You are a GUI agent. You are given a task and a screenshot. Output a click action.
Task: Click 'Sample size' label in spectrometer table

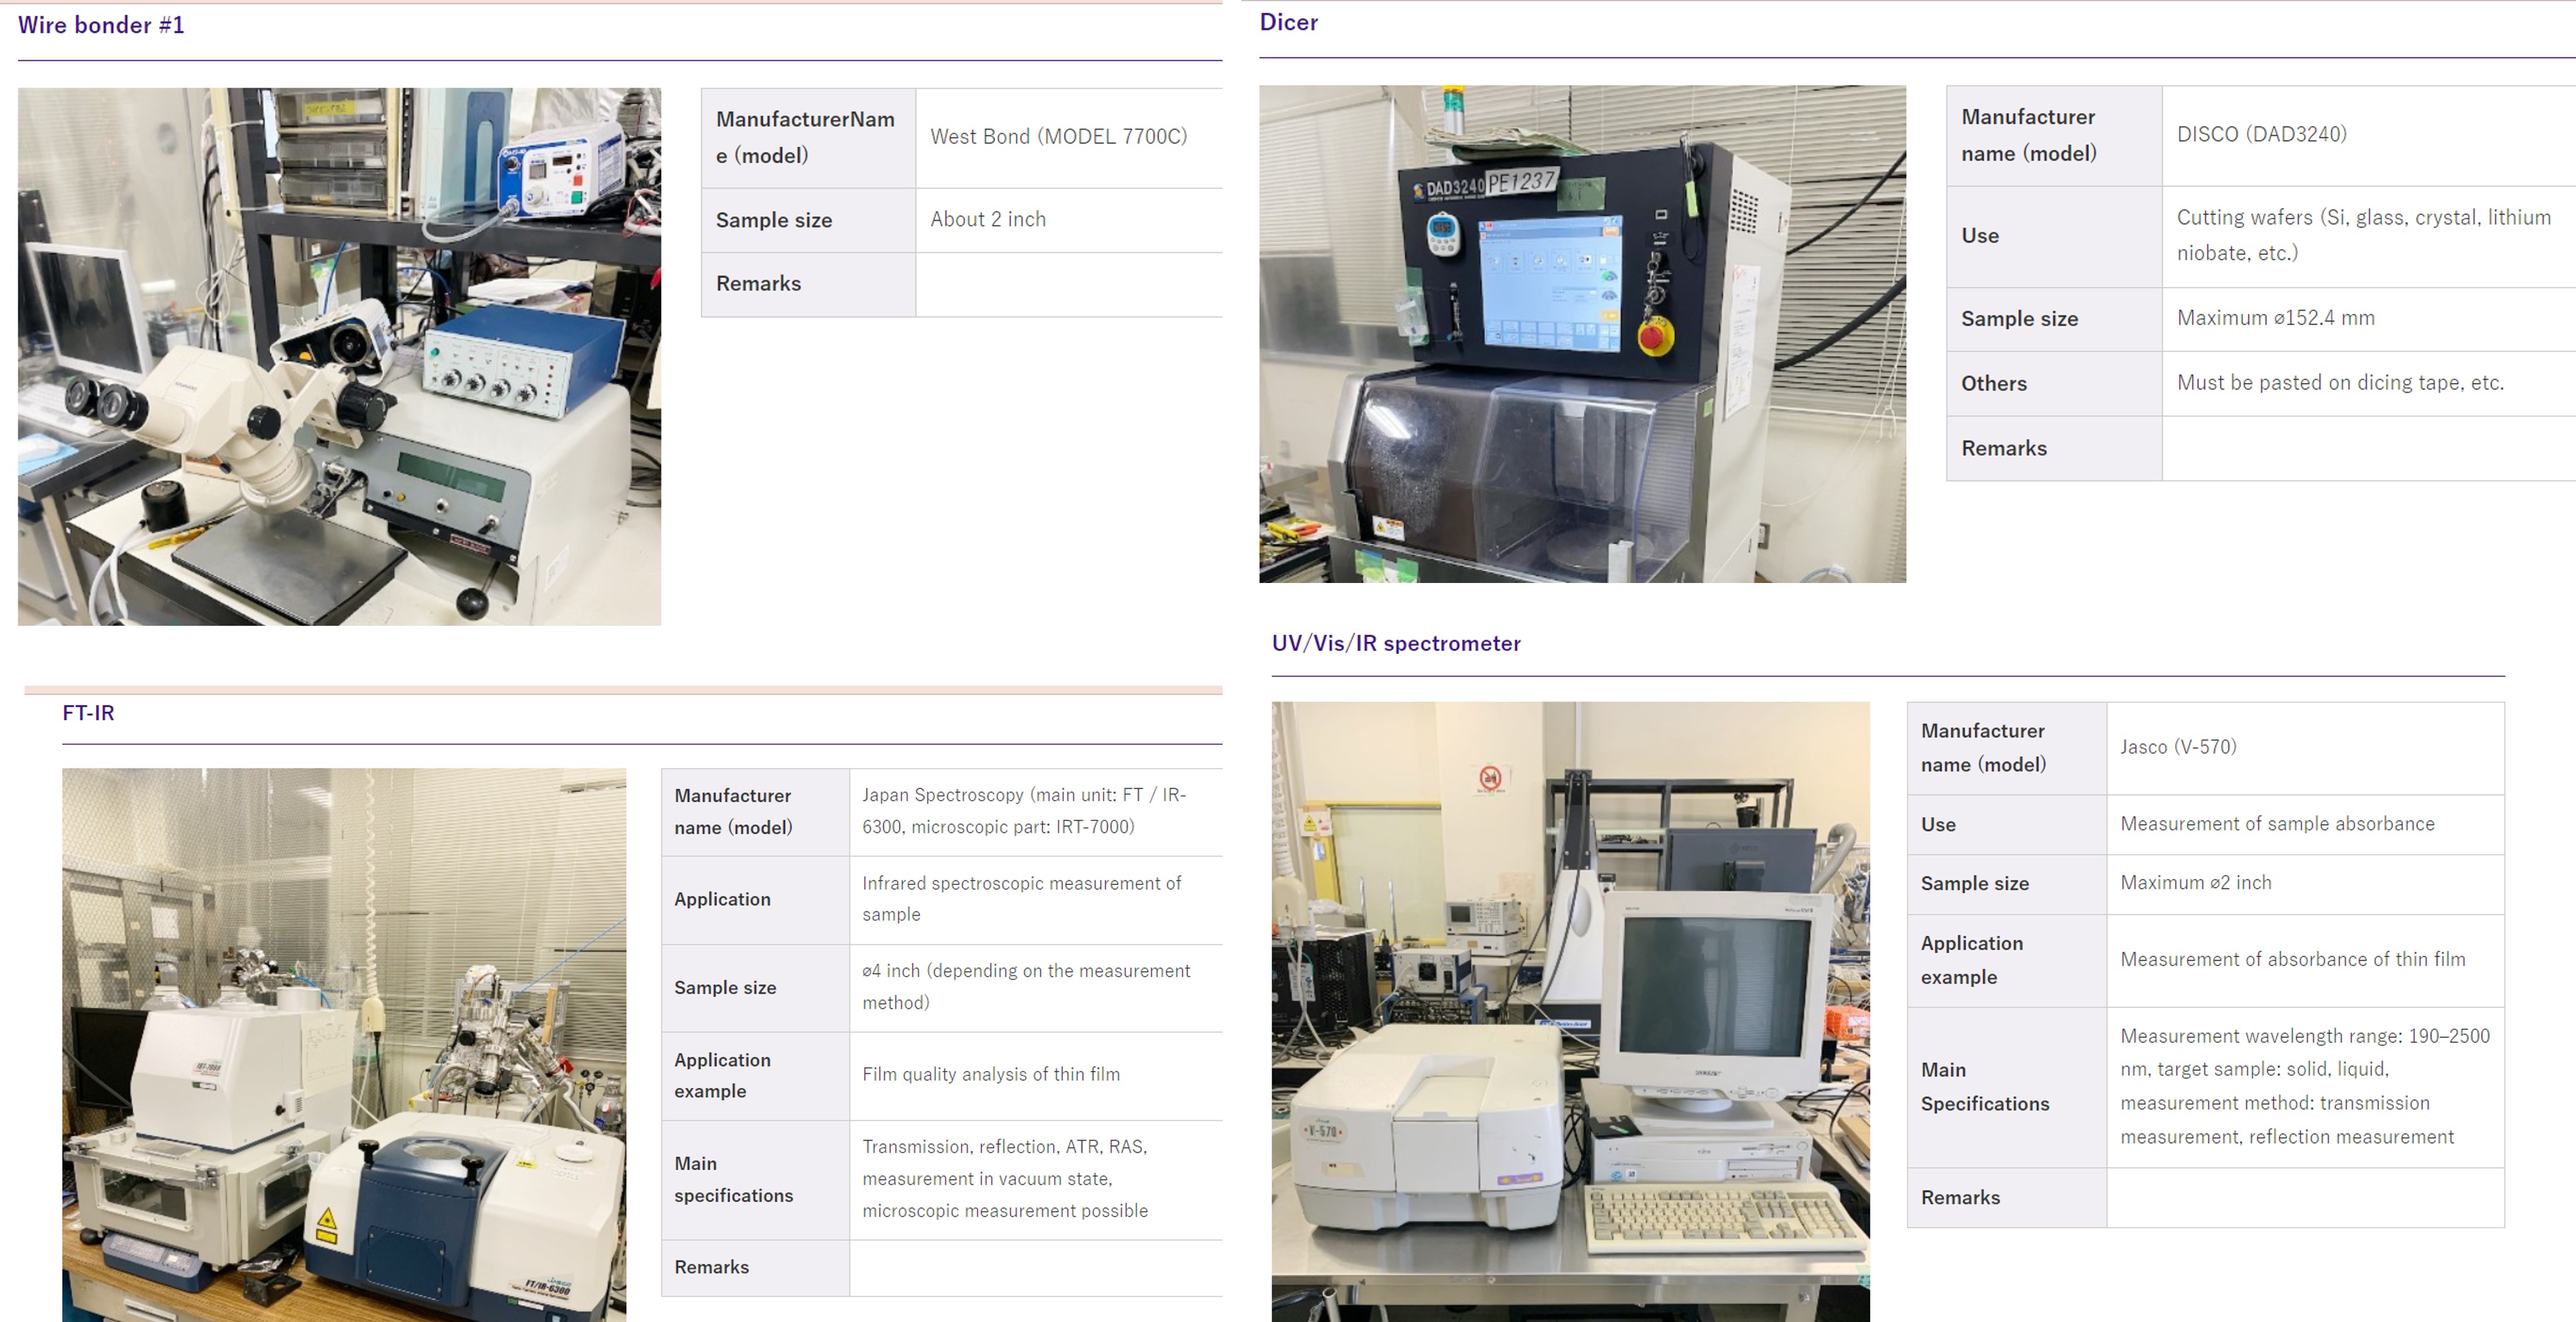click(x=2007, y=884)
